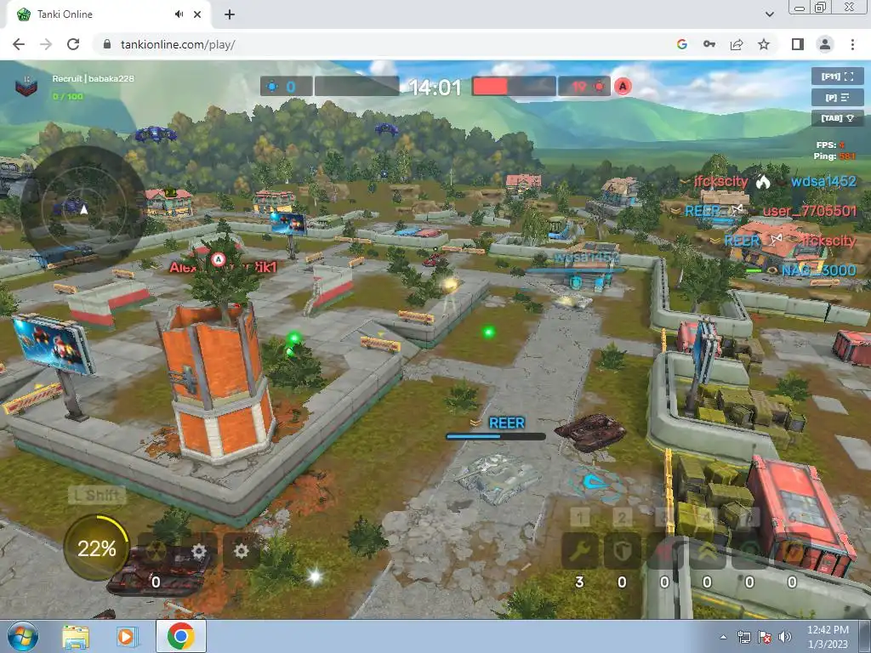Click the Chrome taskbar icon
This screenshot has height=653, width=871.
coord(181,636)
